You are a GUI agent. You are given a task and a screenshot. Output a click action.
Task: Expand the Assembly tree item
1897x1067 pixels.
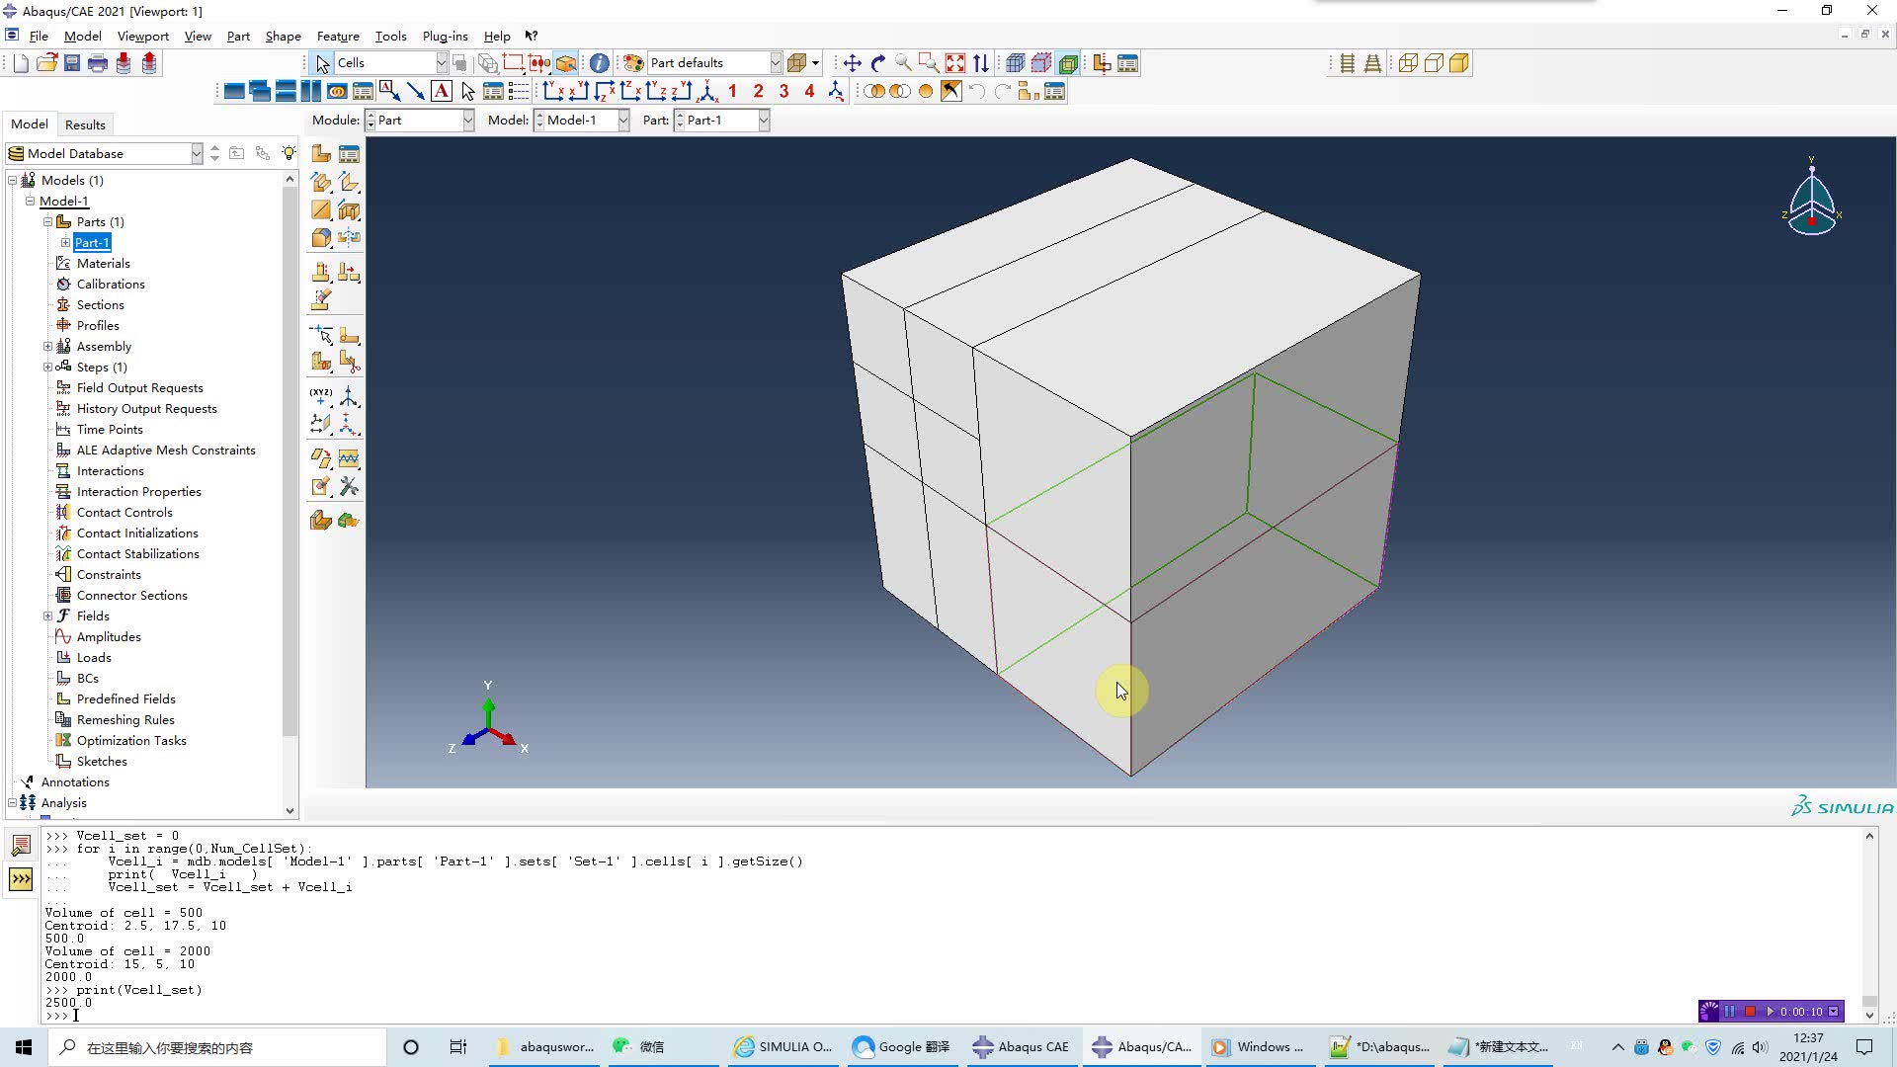47,346
